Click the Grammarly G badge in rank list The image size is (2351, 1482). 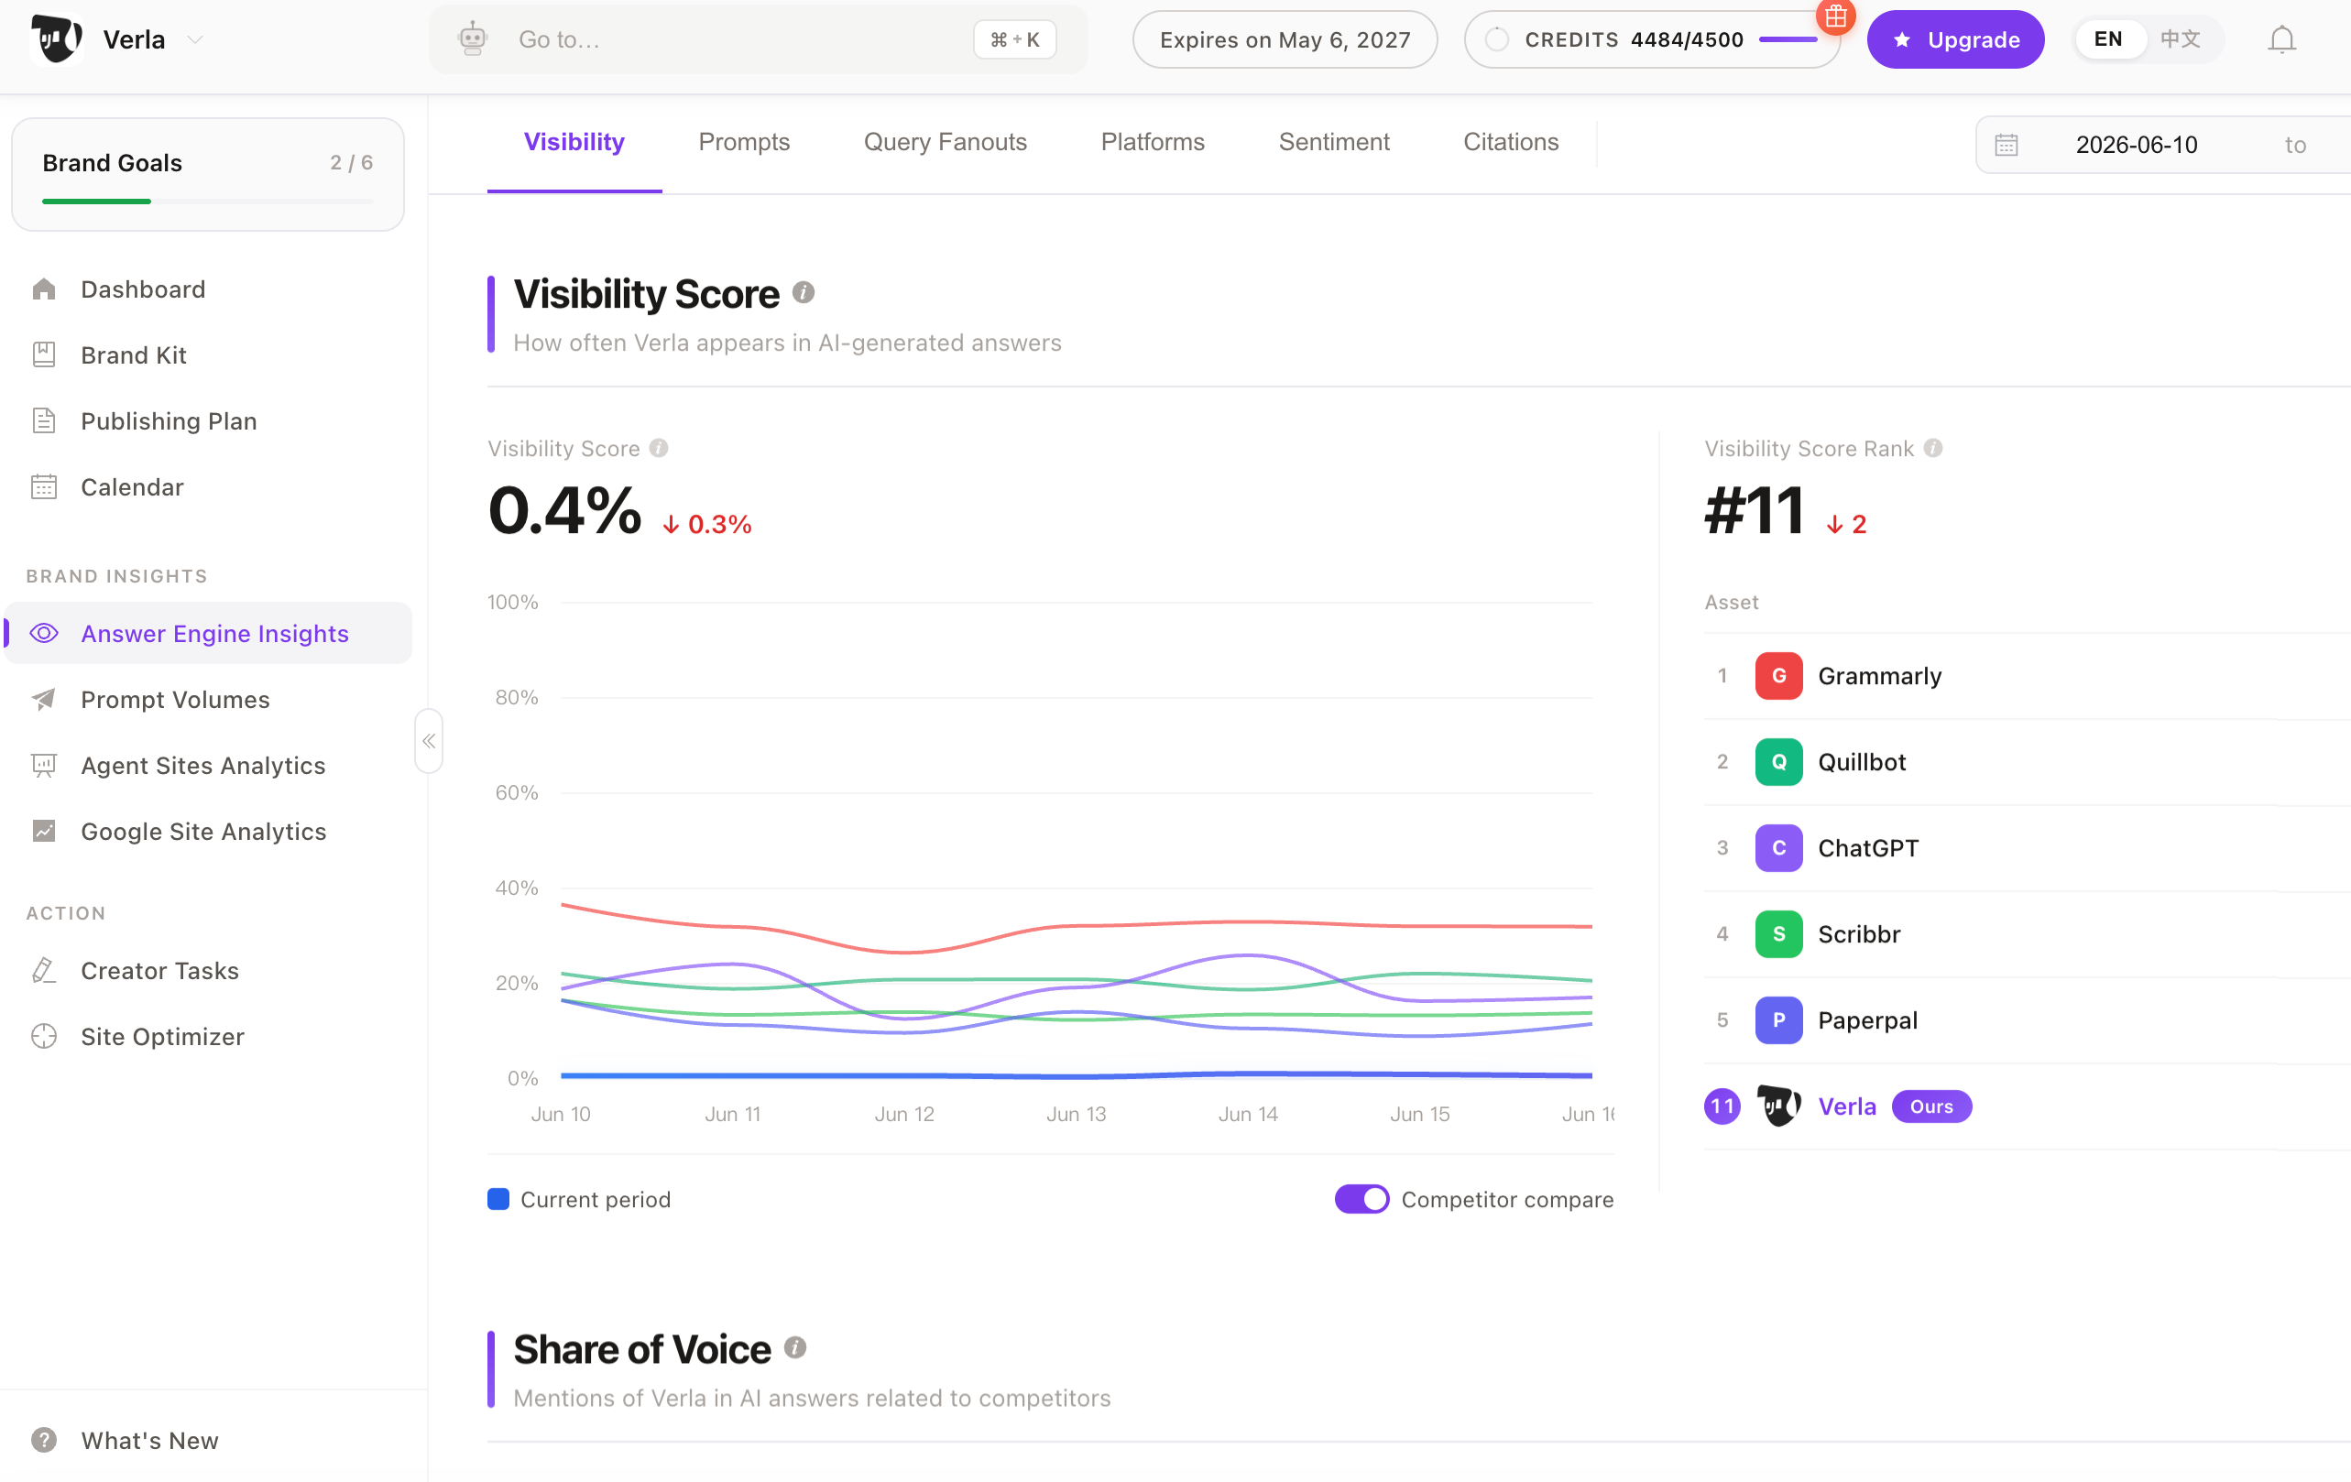pos(1777,676)
